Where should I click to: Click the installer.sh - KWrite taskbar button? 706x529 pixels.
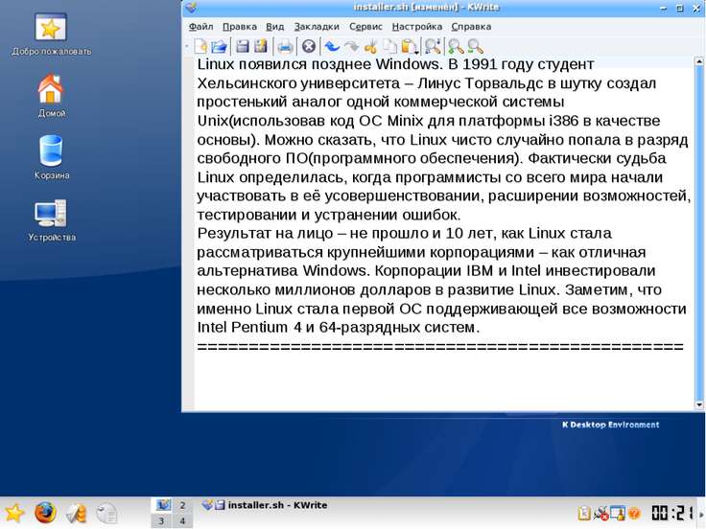[x=265, y=505]
